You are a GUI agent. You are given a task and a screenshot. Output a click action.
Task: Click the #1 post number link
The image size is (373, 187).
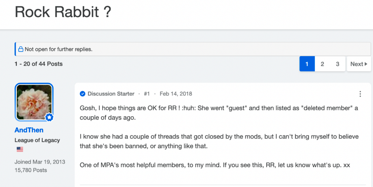tap(147, 94)
